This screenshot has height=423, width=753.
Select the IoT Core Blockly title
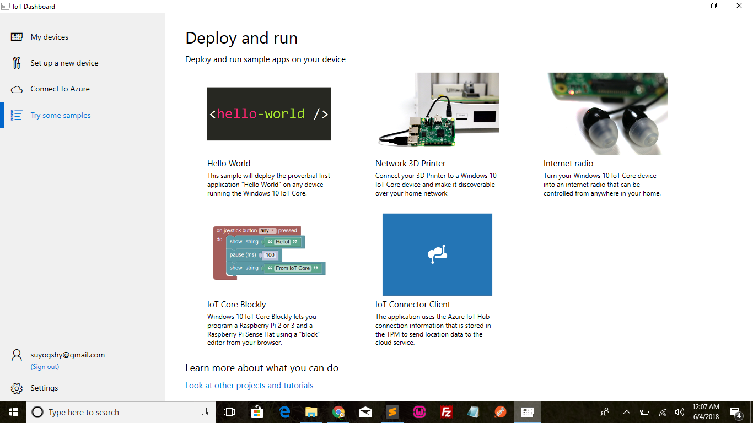(x=236, y=305)
